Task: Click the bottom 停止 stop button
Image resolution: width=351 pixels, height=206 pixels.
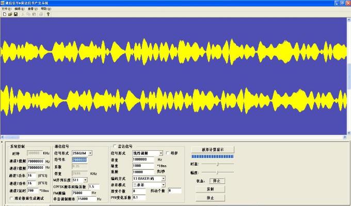Action: click(x=210, y=198)
